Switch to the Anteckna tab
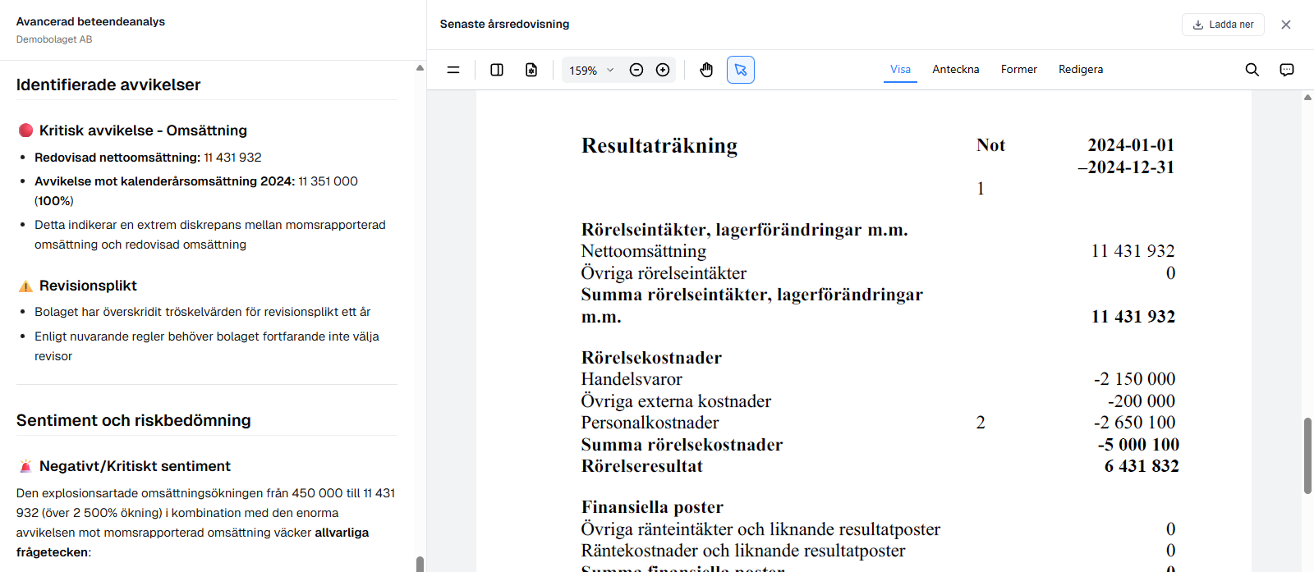Image resolution: width=1314 pixels, height=572 pixels. pyautogui.click(x=955, y=70)
